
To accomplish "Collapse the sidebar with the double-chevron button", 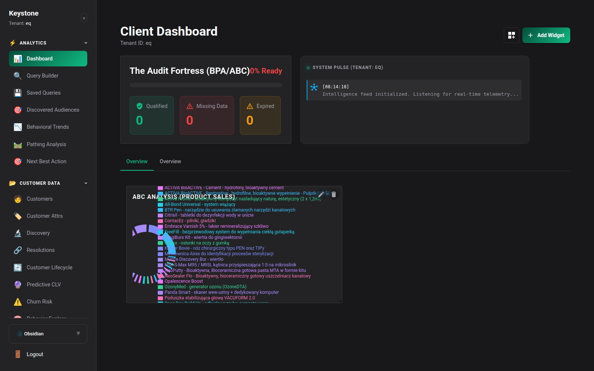I will tap(84, 18).
